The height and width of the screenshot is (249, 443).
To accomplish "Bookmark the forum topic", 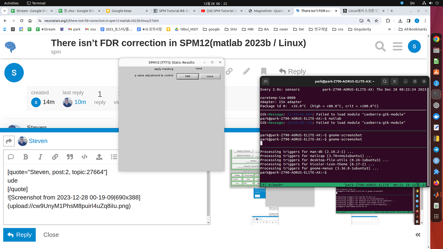I will [264, 71].
